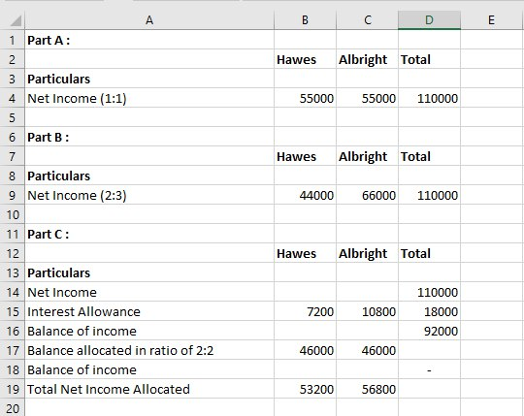Select column C header
Screen dimensions: 524x416
367,20
